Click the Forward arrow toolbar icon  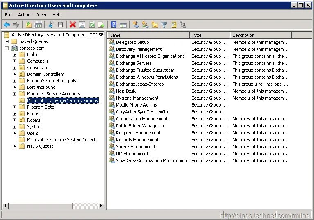16,25
